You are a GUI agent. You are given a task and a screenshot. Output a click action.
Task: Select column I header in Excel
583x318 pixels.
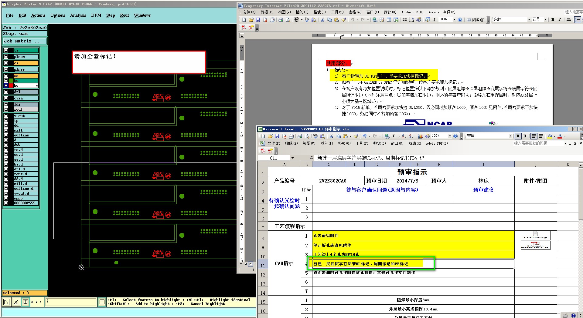click(483, 164)
